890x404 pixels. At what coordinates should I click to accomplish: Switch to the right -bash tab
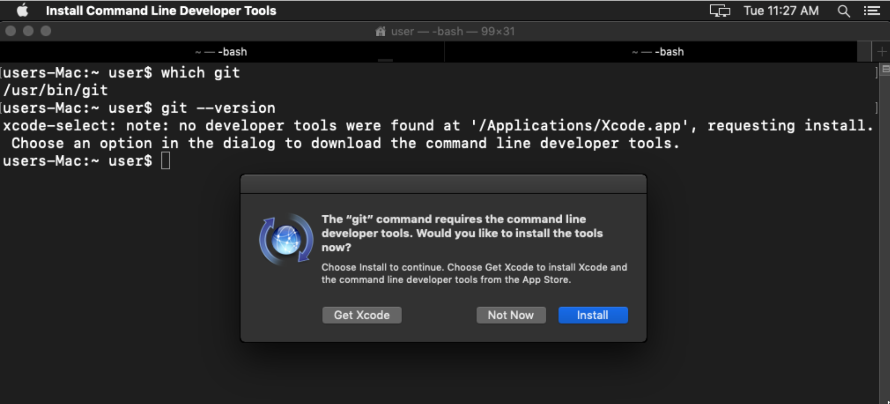657,51
